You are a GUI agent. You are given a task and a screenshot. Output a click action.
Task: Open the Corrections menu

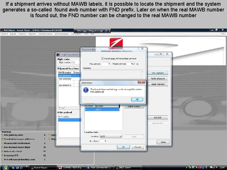[76, 34]
